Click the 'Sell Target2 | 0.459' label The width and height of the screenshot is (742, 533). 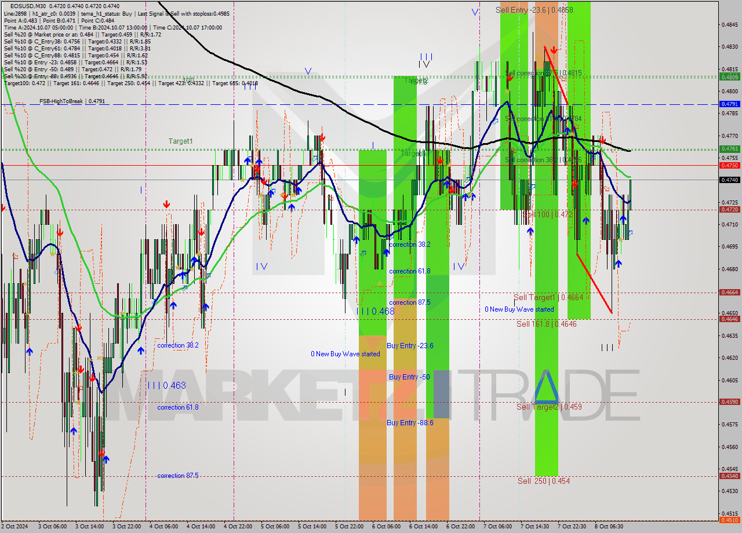click(x=549, y=407)
